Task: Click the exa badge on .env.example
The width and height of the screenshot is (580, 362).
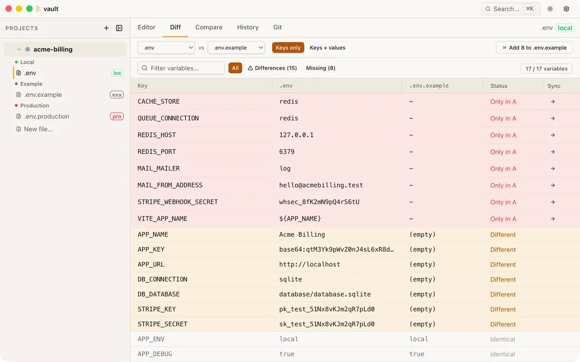Action: (x=117, y=95)
